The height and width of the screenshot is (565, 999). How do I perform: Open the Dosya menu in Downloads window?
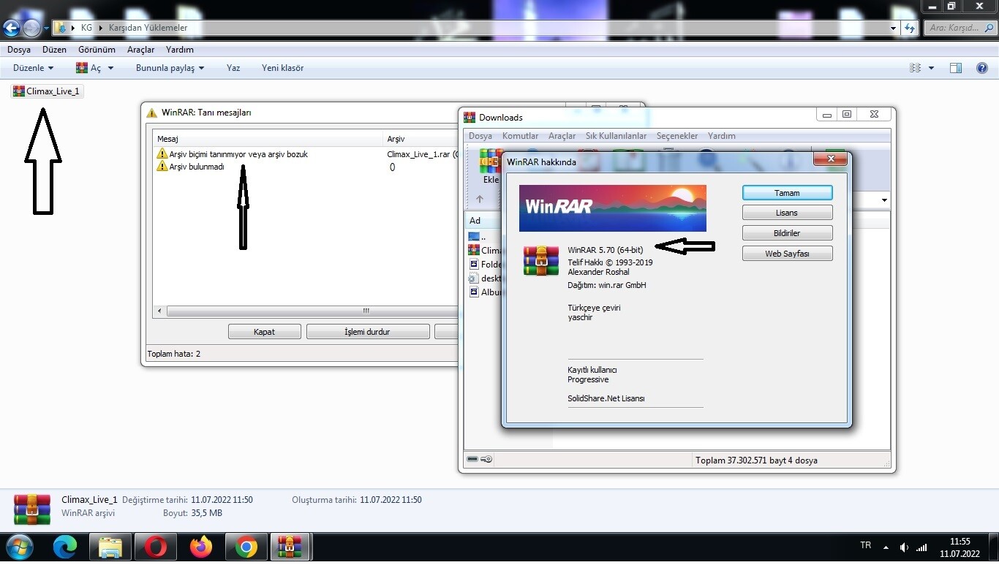[x=480, y=136]
